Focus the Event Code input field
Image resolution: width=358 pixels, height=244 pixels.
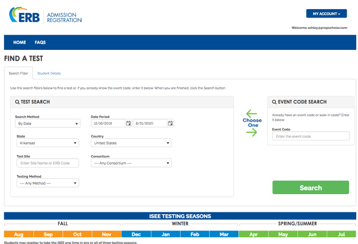311,136
